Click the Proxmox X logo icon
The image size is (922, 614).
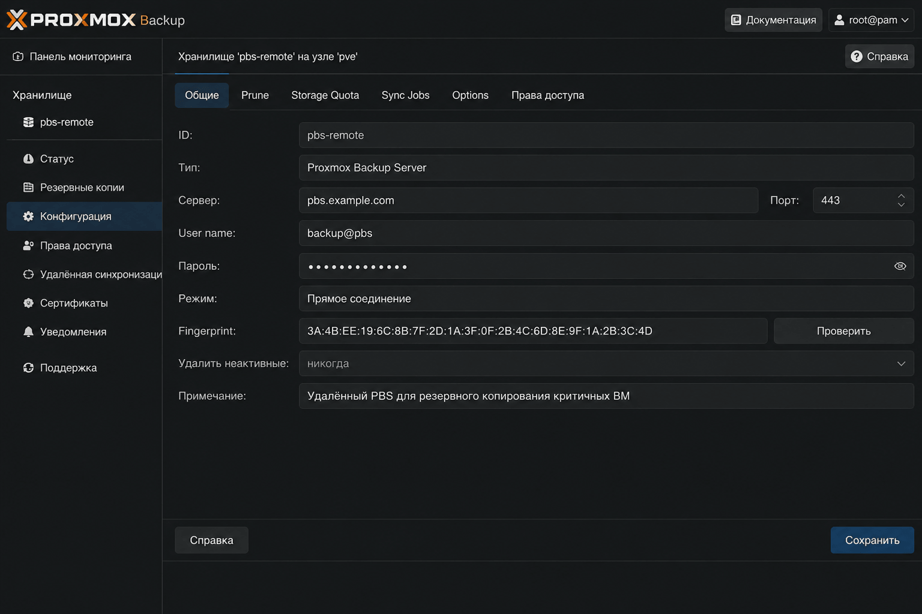[x=17, y=20]
